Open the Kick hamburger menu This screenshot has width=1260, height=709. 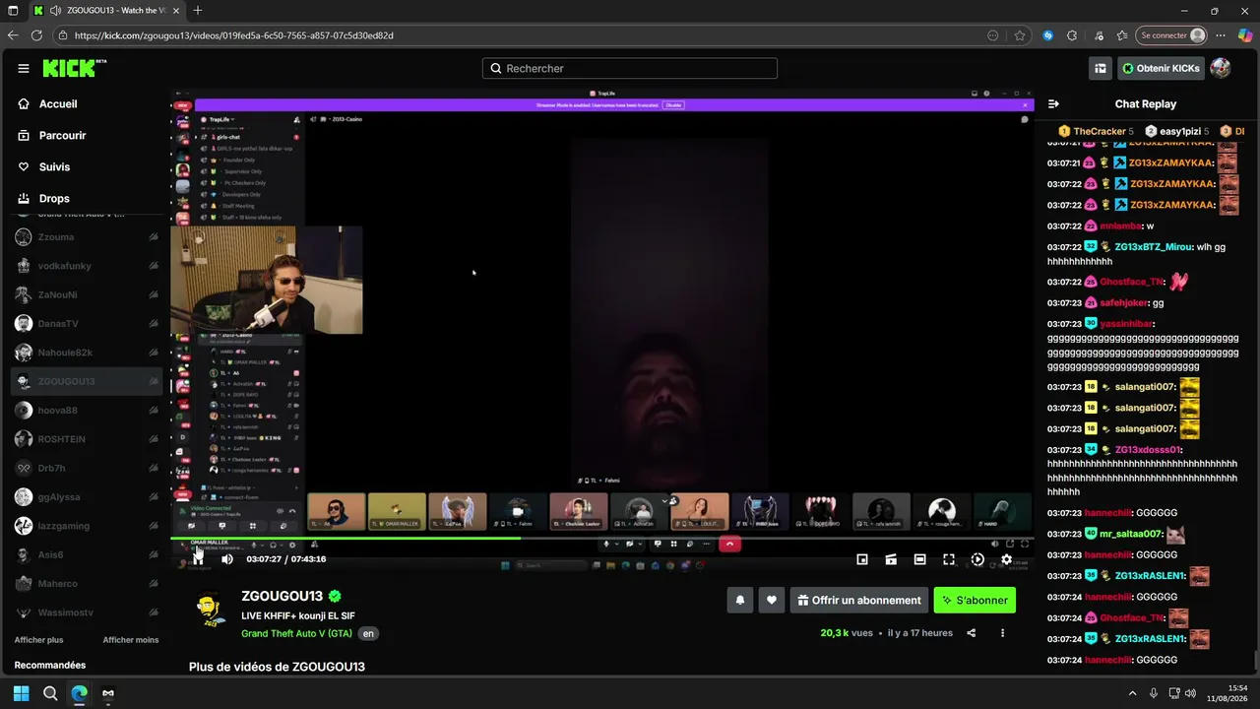[24, 68]
